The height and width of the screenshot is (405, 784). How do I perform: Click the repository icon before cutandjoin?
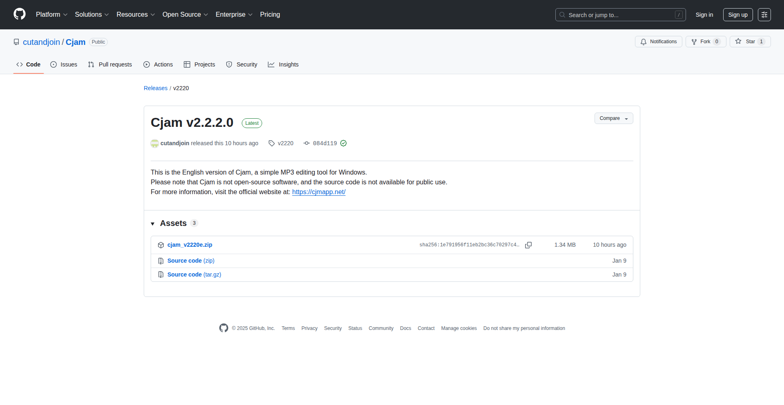(x=16, y=42)
